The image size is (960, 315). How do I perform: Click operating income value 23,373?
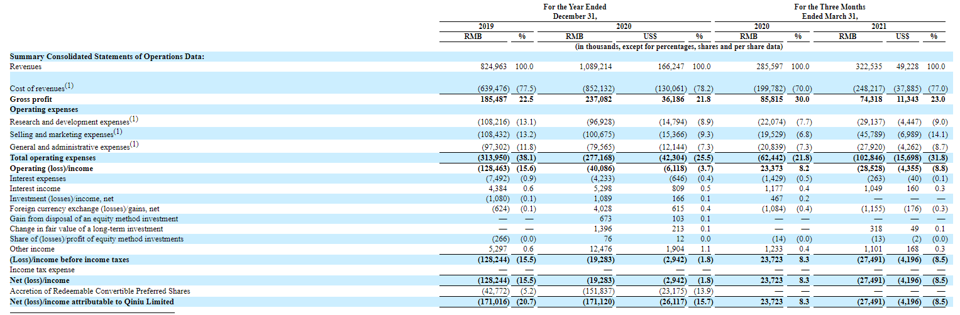(x=771, y=169)
